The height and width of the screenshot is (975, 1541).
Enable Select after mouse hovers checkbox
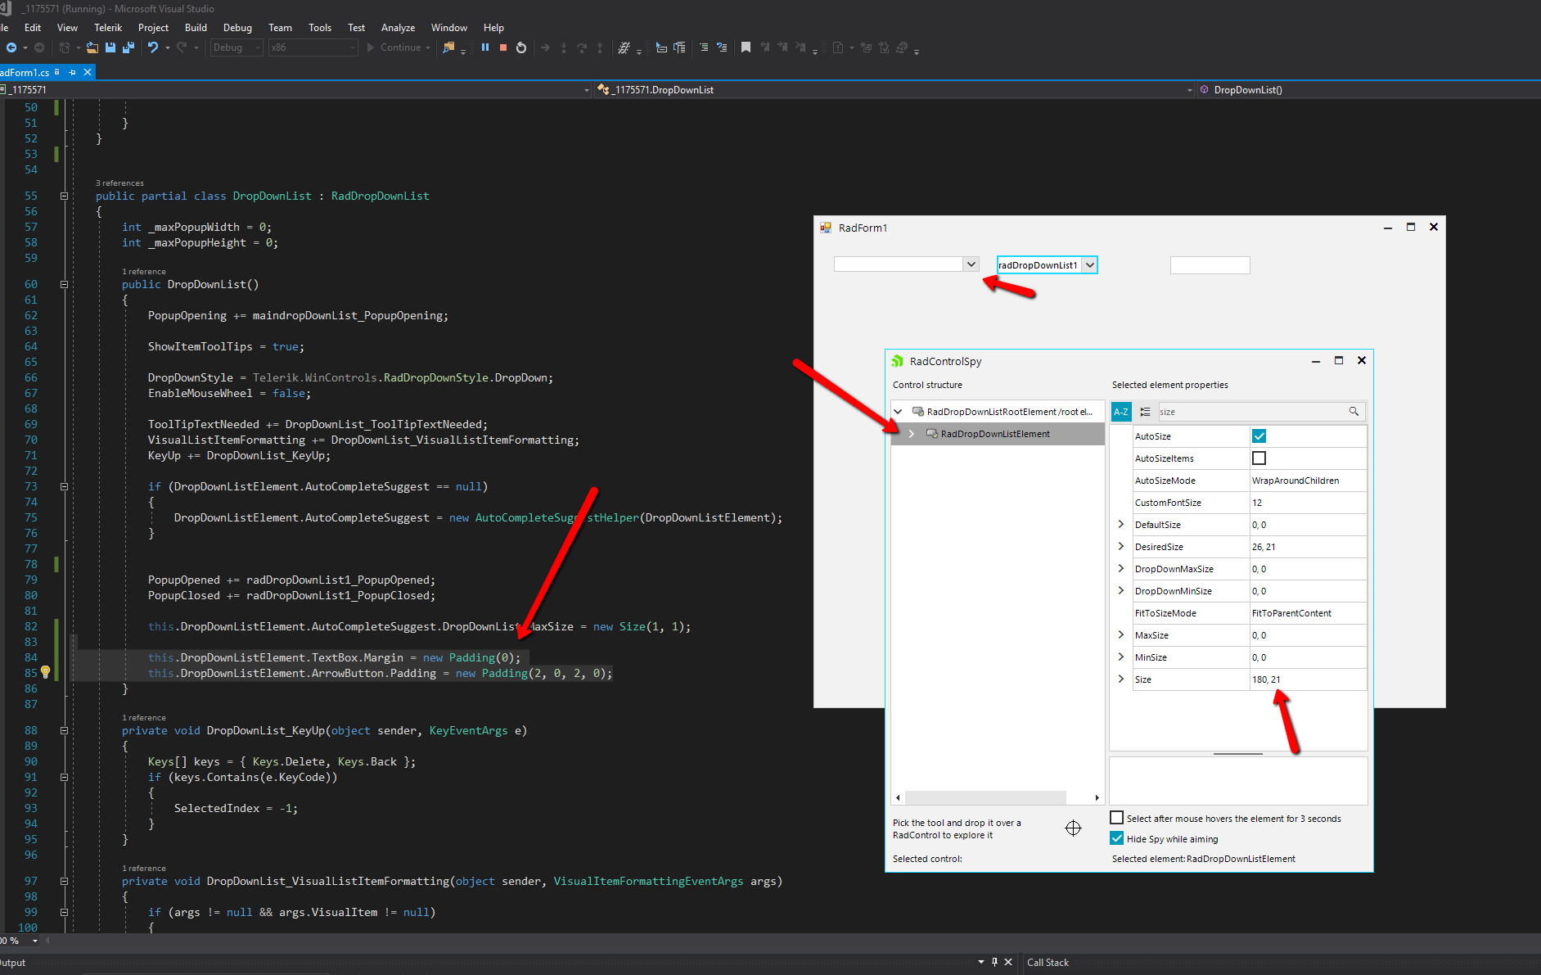[1116, 818]
